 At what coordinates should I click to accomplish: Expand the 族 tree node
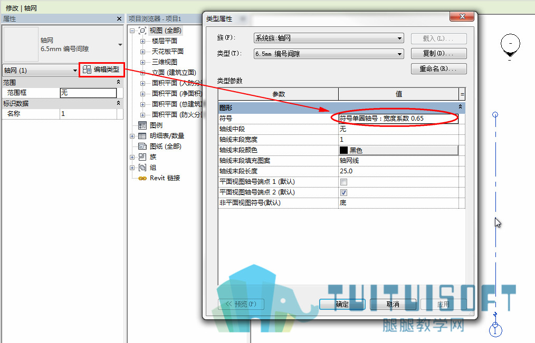click(132, 157)
